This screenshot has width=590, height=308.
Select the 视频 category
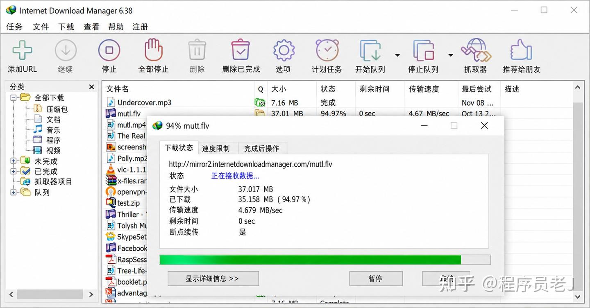(47, 150)
